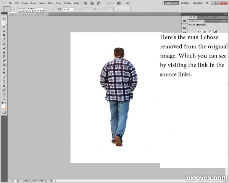Add a Brightness/Contrast adjustment
The height and width of the screenshot is (183, 229).
pos(199,31)
